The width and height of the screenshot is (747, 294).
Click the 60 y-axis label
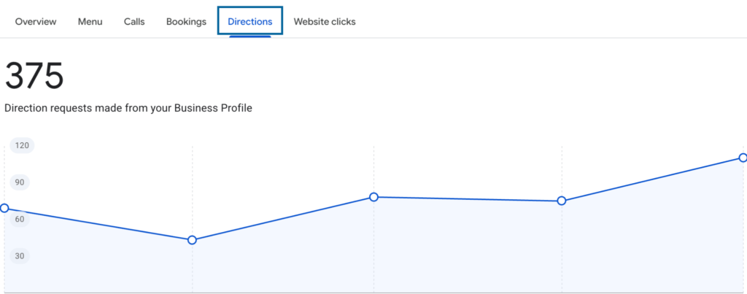click(20, 219)
